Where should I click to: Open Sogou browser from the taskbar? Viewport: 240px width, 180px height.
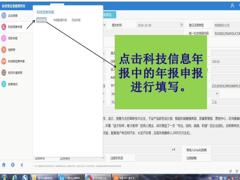[x=25, y=177]
